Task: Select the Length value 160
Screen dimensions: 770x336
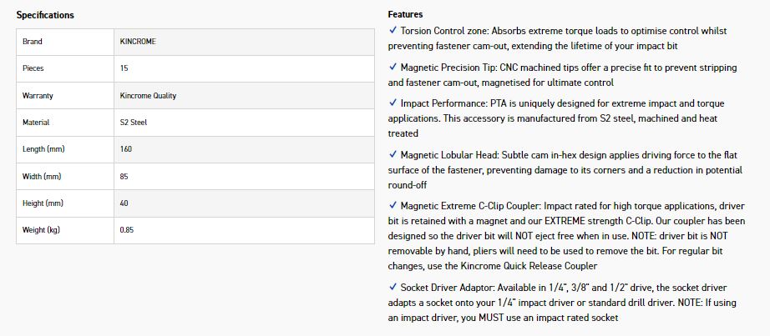Action: [x=126, y=149]
